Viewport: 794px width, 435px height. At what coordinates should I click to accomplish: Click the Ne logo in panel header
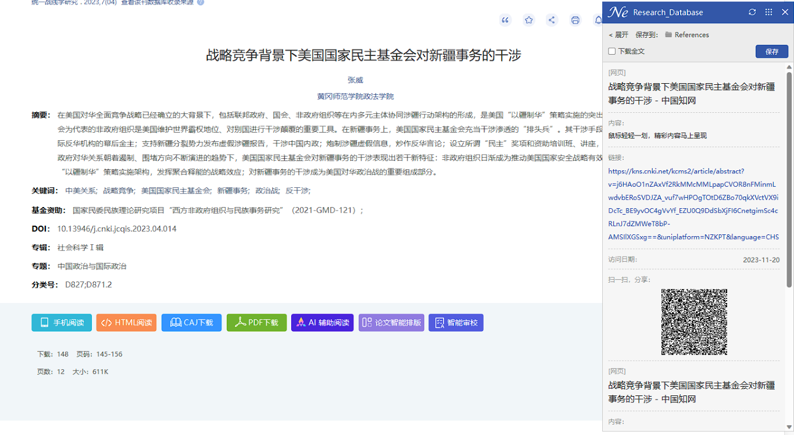(618, 12)
